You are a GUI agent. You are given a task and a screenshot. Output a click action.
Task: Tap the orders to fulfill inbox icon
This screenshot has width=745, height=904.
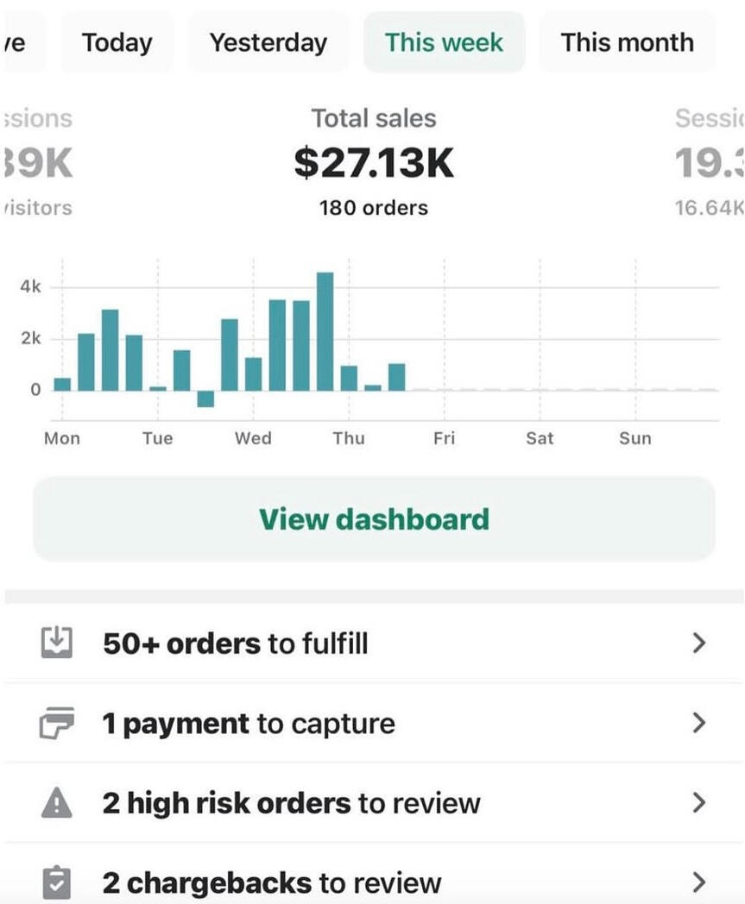click(57, 643)
